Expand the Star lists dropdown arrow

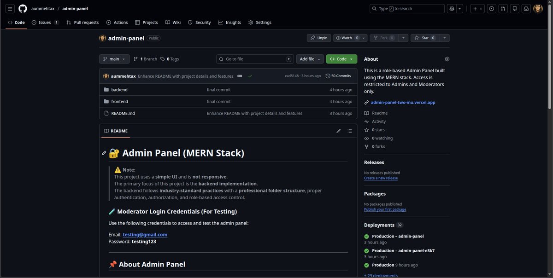point(444,38)
